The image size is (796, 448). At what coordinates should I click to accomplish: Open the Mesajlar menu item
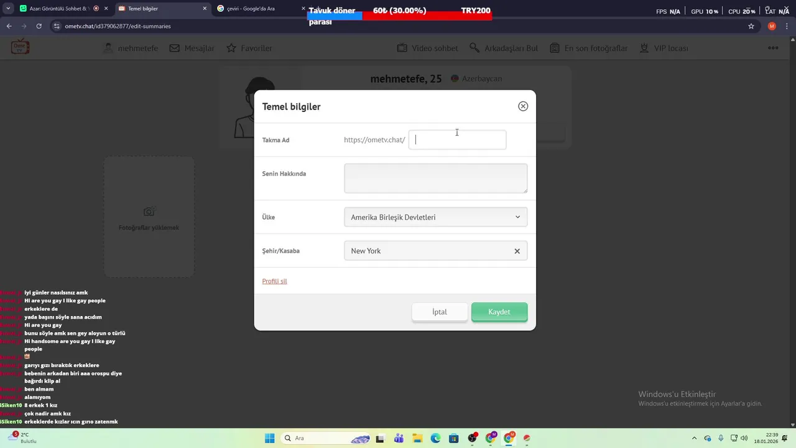(x=192, y=49)
